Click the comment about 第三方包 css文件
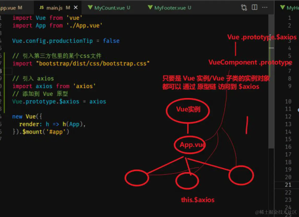 click(x=57, y=56)
